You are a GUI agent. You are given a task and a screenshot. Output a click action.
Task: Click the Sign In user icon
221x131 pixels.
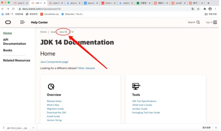[x=215, y=22]
